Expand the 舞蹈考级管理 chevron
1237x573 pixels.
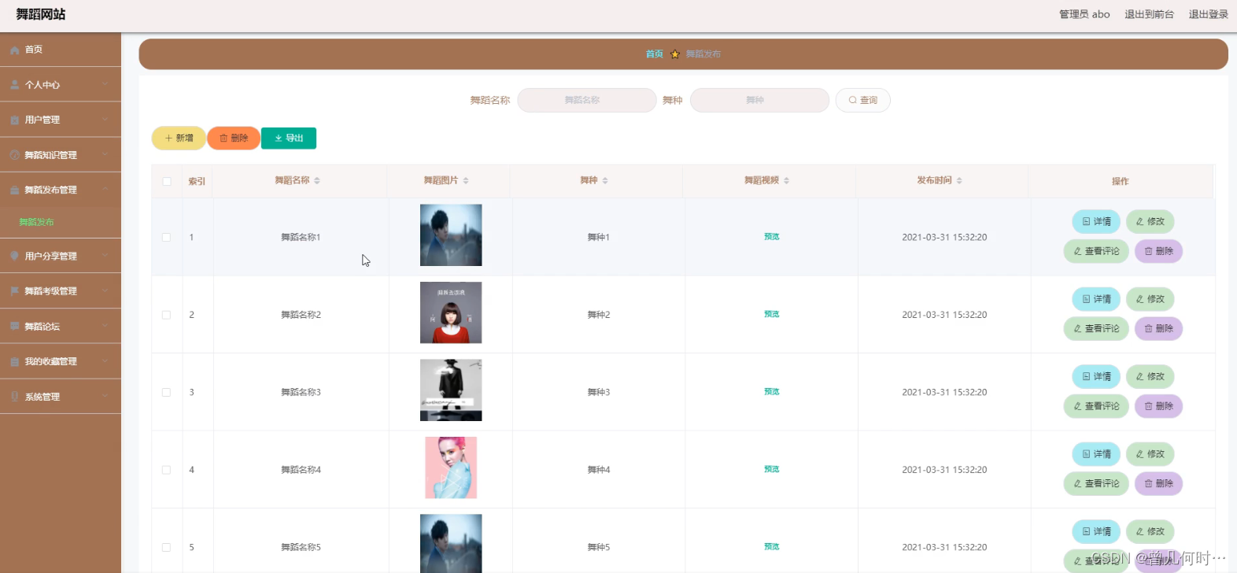coord(105,290)
